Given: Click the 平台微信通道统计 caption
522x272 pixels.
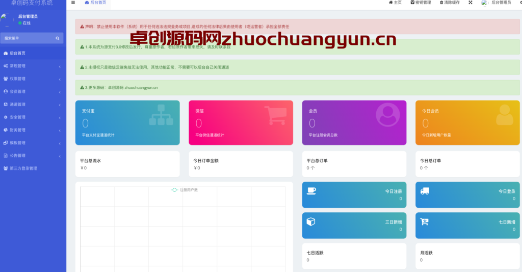Looking at the screenshot, I should click(x=210, y=135).
